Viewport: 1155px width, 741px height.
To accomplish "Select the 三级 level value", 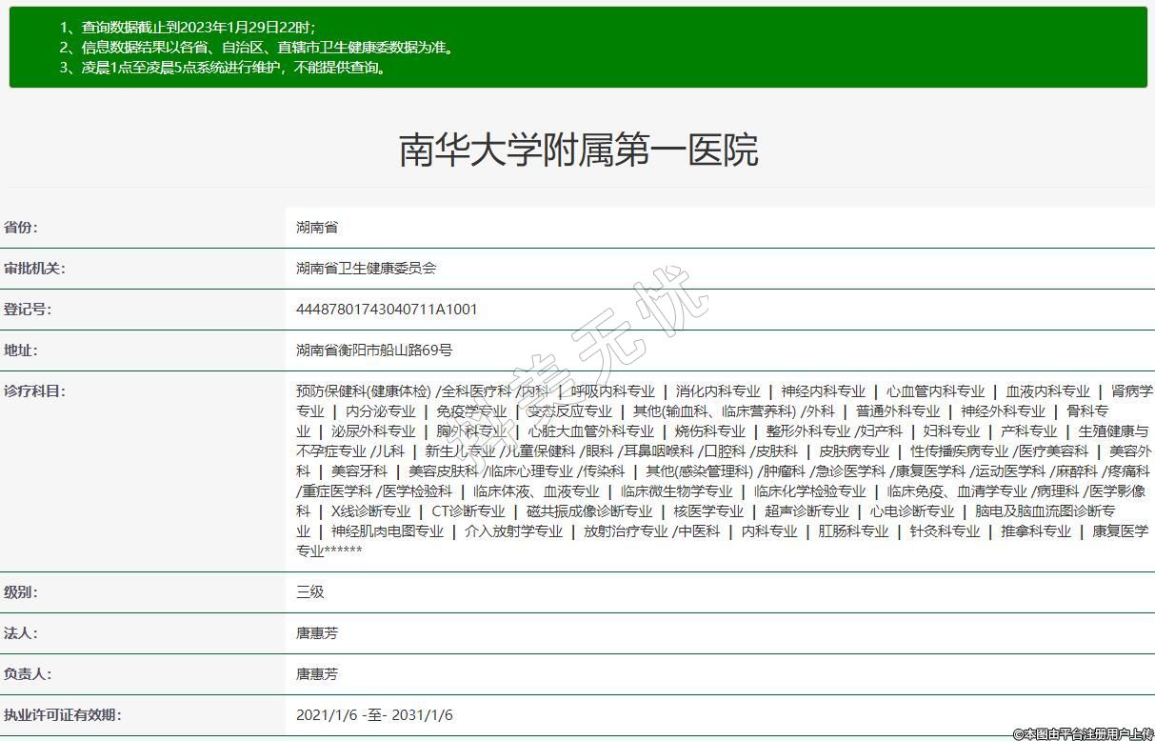I will click(310, 592).
